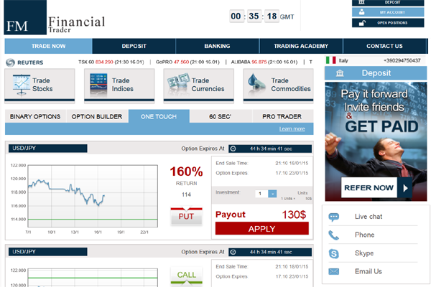This screenshot has height=287, width=431.
Task: Open the Investment units dropdown arrow
Action: (x=272, y=194)
